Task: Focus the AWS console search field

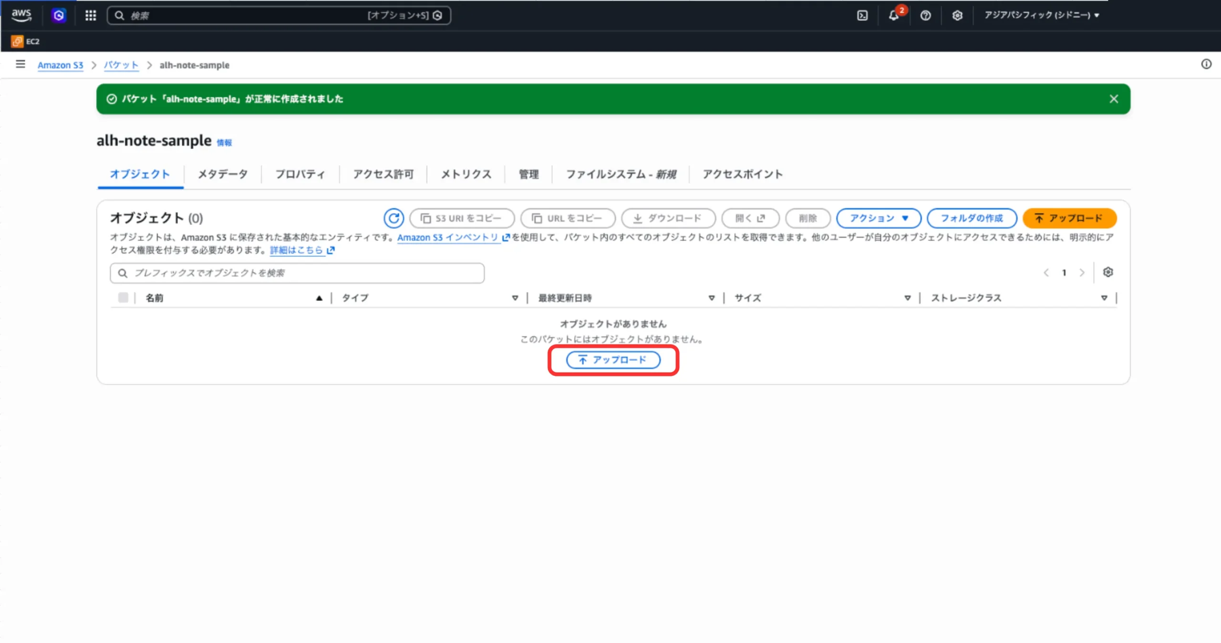Action: 279,15
